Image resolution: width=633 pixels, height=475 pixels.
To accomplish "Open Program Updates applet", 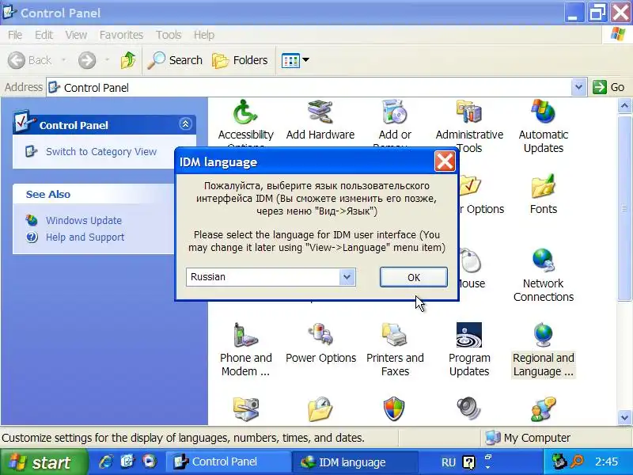I will point(469,350).
